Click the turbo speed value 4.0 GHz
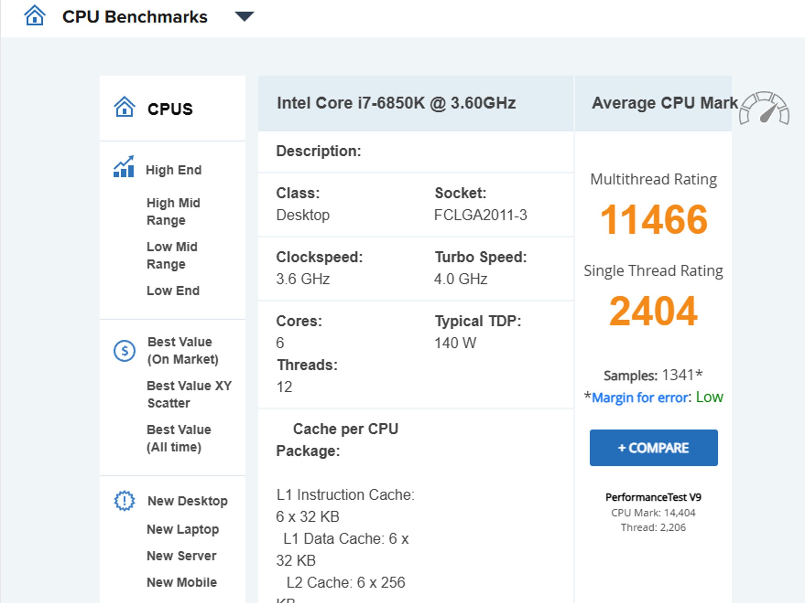 point(461,279)
